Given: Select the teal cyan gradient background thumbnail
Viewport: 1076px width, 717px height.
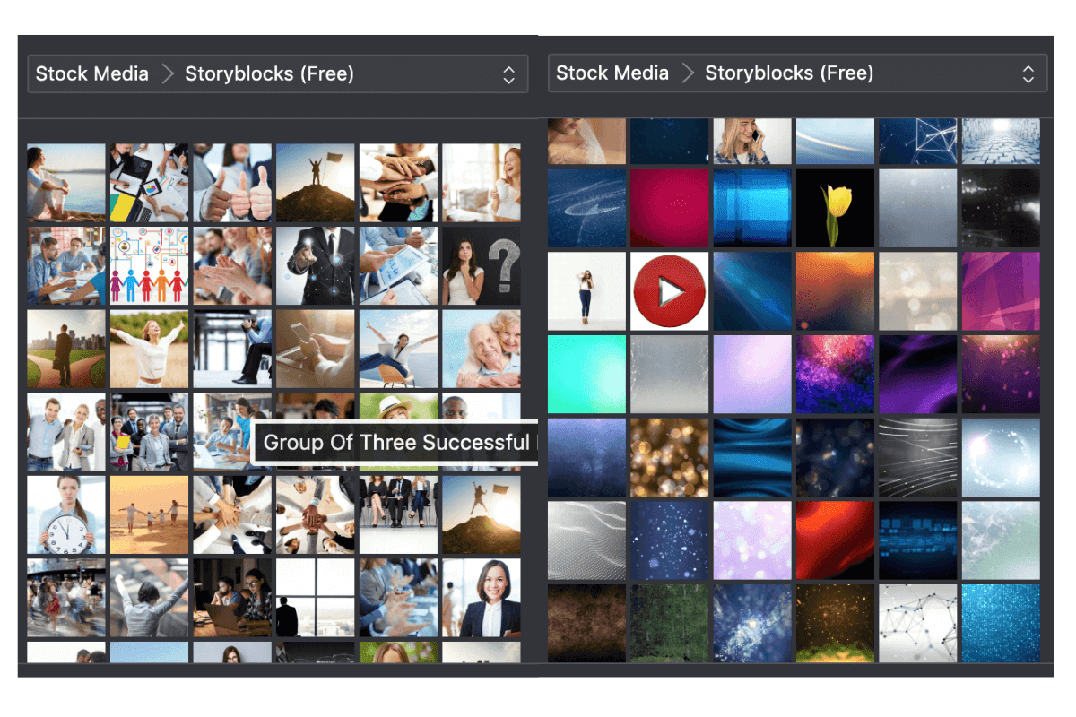Looking at the screenshot, I should (x=586, y=374).
